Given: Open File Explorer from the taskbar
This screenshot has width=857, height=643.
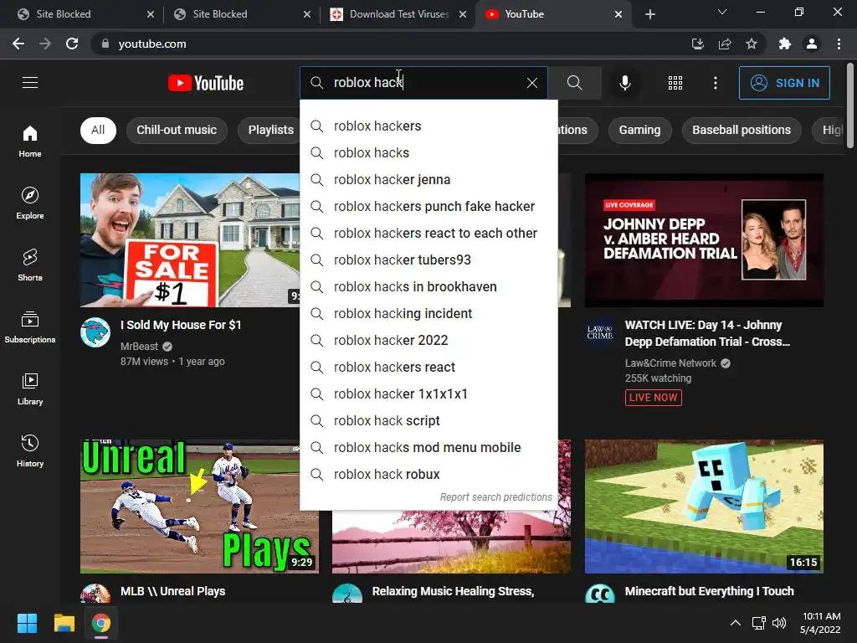Looking at the screenshot, I should (64, 623).
